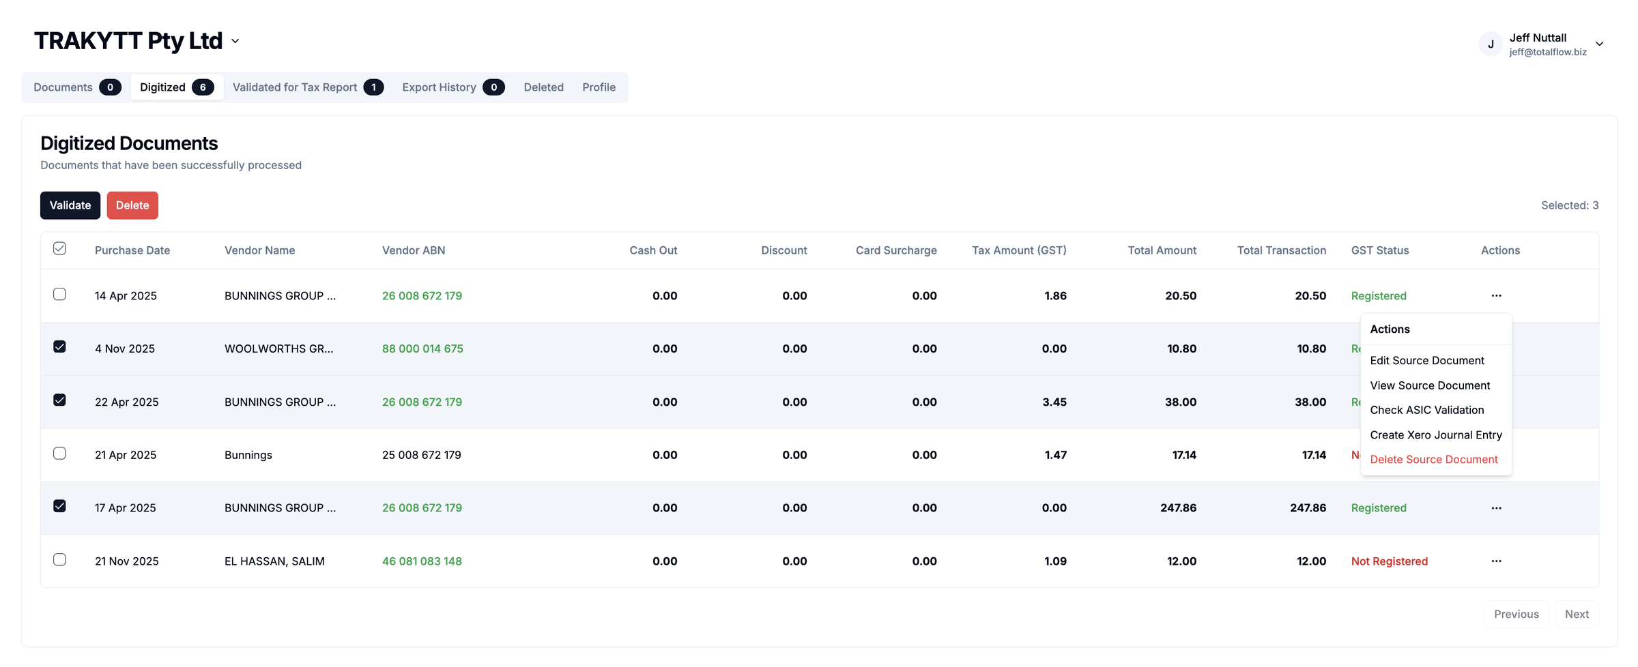Screen dimensions: 1638x667
Task: Open ellipsis menu for 17 Apr 2025 row
Action: 1496,508
